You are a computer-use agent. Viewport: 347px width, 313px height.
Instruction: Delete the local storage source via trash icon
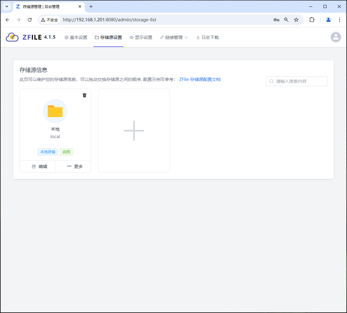click(x=85, y=95)
